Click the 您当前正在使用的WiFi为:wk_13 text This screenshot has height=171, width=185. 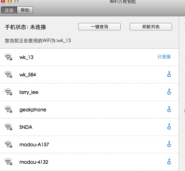click(38, 41)
